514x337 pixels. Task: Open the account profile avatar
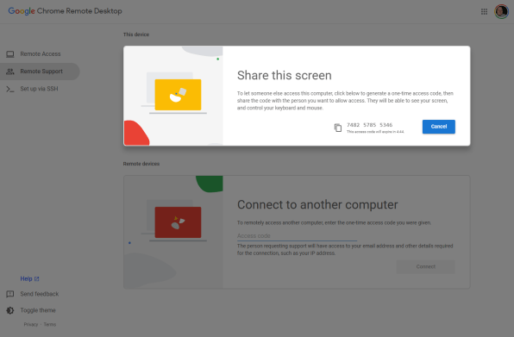(x=501, y=12)
